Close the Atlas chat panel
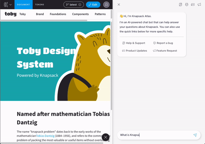The image size is (205, 144). [x=119, y=4]
